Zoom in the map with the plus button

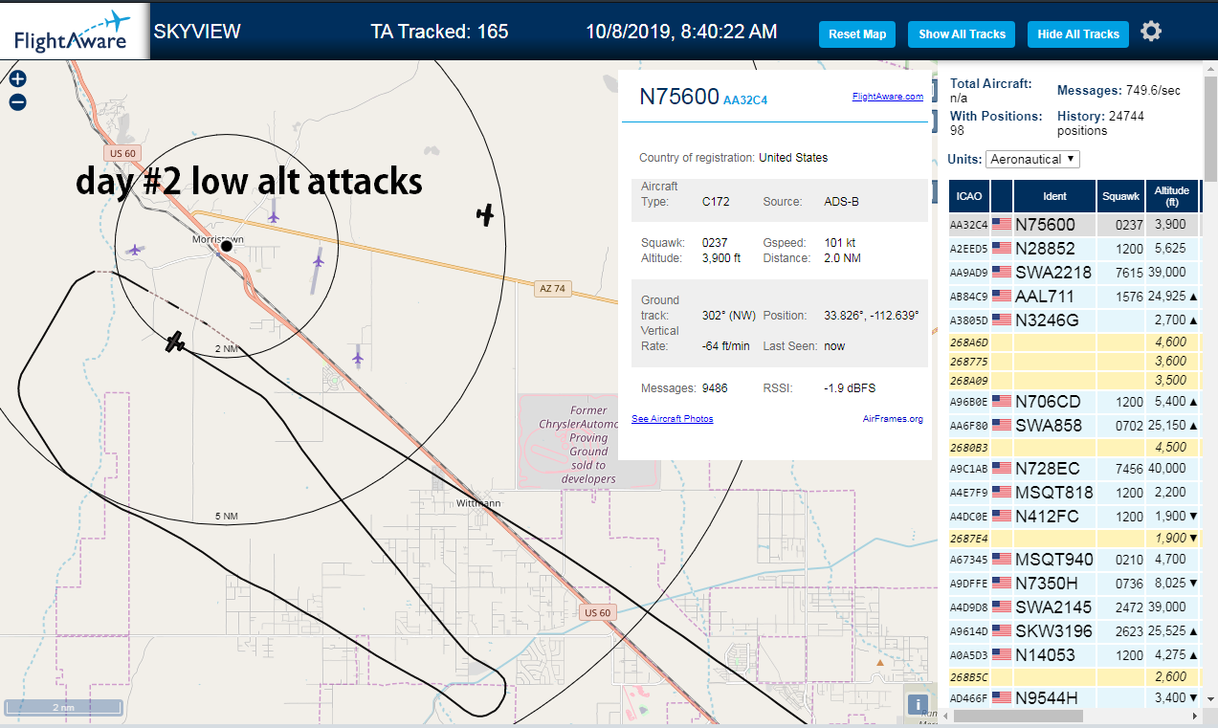[17, 79]
